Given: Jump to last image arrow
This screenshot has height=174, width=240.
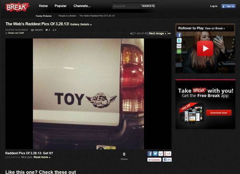Looking at the screenshot, I should coord(169,33).
